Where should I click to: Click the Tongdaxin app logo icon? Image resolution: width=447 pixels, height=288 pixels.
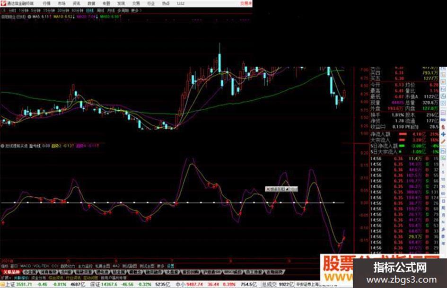click(4, 3)
